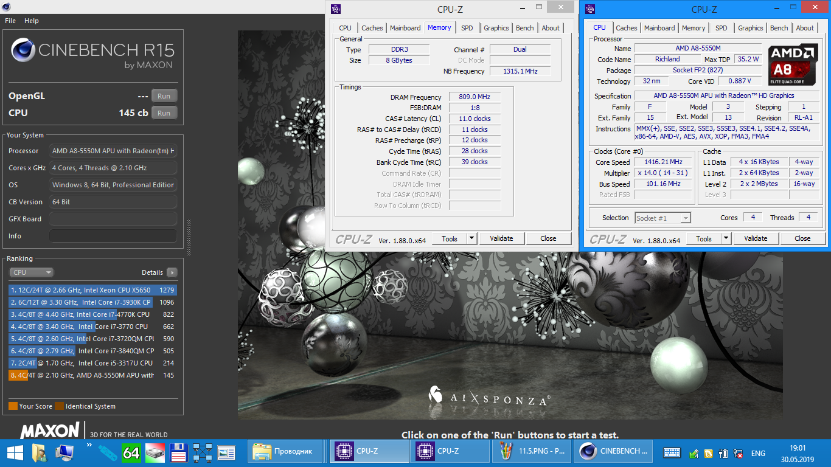
Task: Switch to Mainboard tab in the Memory CPU-Z window
Action: tap(405, 28)
